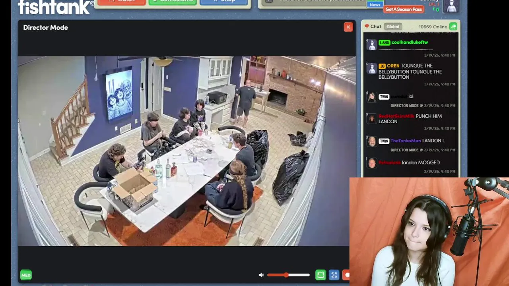Open the fishtank logo home link

[56, 6]
